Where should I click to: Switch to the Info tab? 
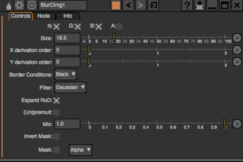68,16
